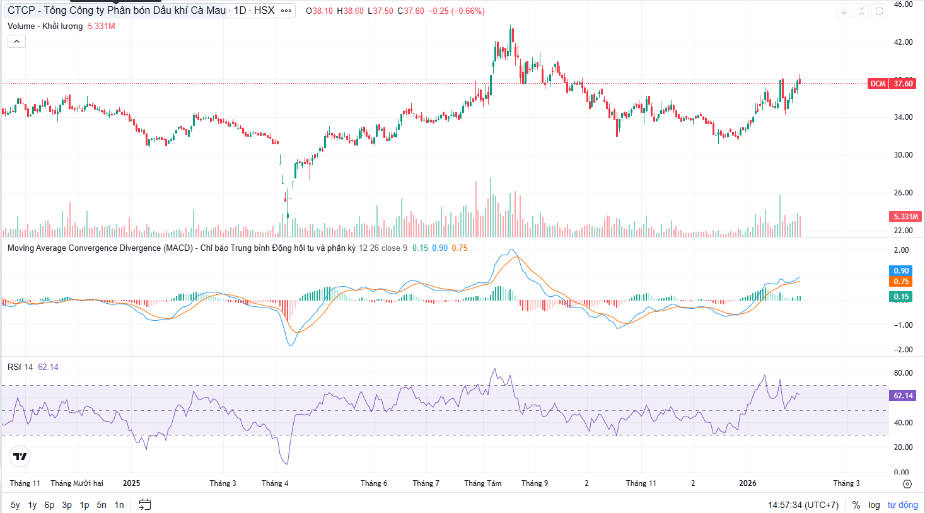This screenshot has width=925, height=513.
Task: Click the RSI legend value 62.14
Action: (x=48, y=367)
